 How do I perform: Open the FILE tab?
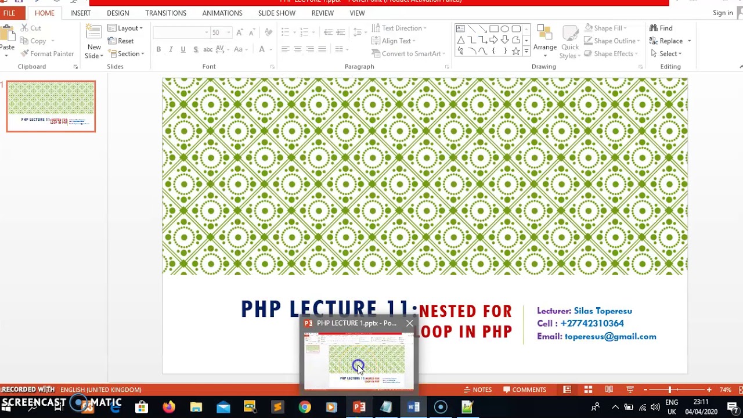point(9,13)
